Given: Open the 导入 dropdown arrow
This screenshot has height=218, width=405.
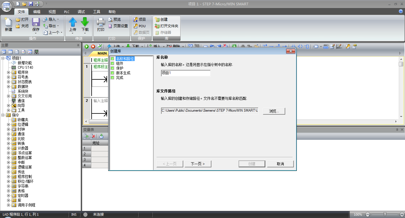Looking at the screenshot, I should 58,20.
